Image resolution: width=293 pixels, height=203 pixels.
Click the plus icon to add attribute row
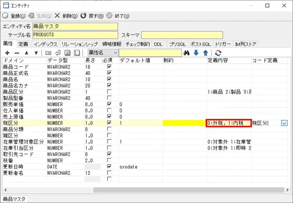(7, 53)
